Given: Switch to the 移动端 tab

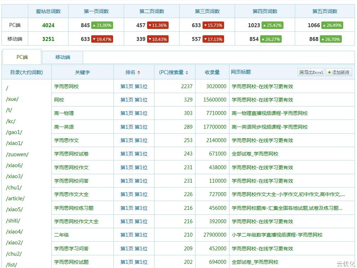Looking at the screenshot, I should click(x=63, y=57).
